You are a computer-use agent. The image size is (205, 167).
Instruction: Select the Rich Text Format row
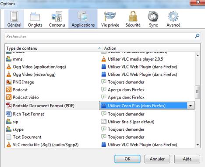(100, 114)
